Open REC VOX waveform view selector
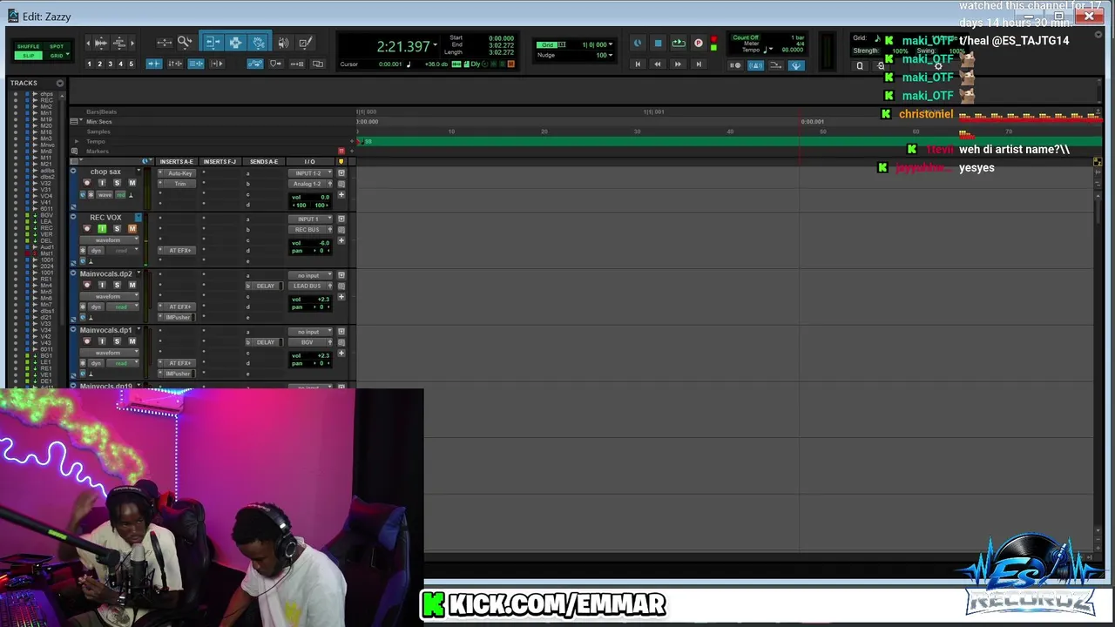 pyautogui.click(x=109, y=240)
